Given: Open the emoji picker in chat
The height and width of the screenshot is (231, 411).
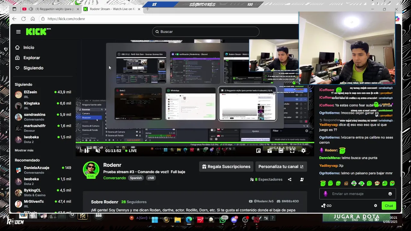Looking at the screenshot, I should pyautogui.click(x=390, y=194).
